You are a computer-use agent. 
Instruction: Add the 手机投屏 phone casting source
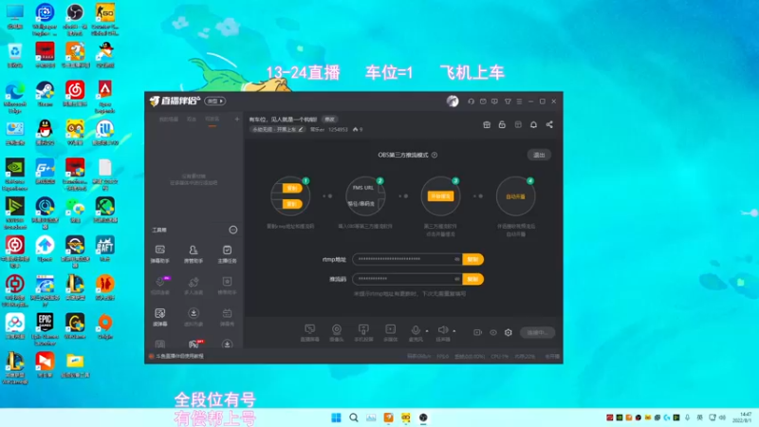coord(363,333)
